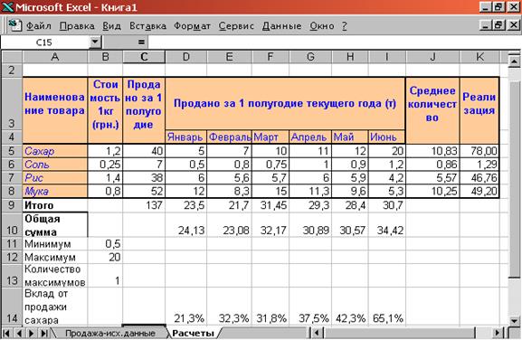The width and height of the screenshot is (522, 340).
Task: Select the Итого cell
Action: coord(55,205)
